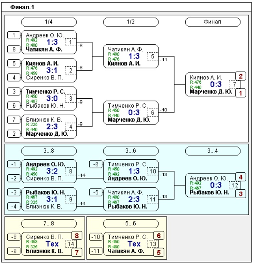Click Марченко Д. Ю. name in the final match
The width and height of the screenshot is (253, 263).
(x=211, y=92)
